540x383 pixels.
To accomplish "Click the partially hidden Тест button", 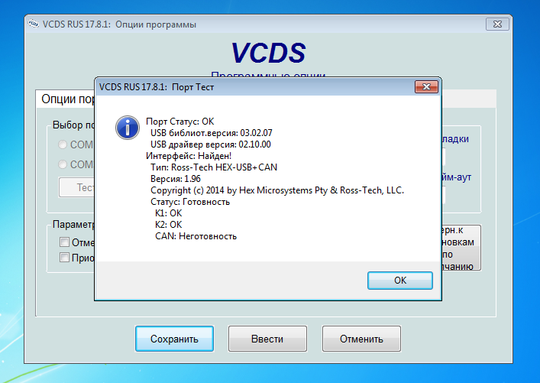I will [x=76, y=187].
